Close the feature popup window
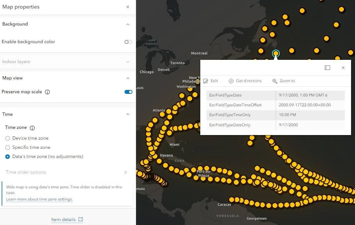This screenshot has width=355, height=225. [343, 68]
